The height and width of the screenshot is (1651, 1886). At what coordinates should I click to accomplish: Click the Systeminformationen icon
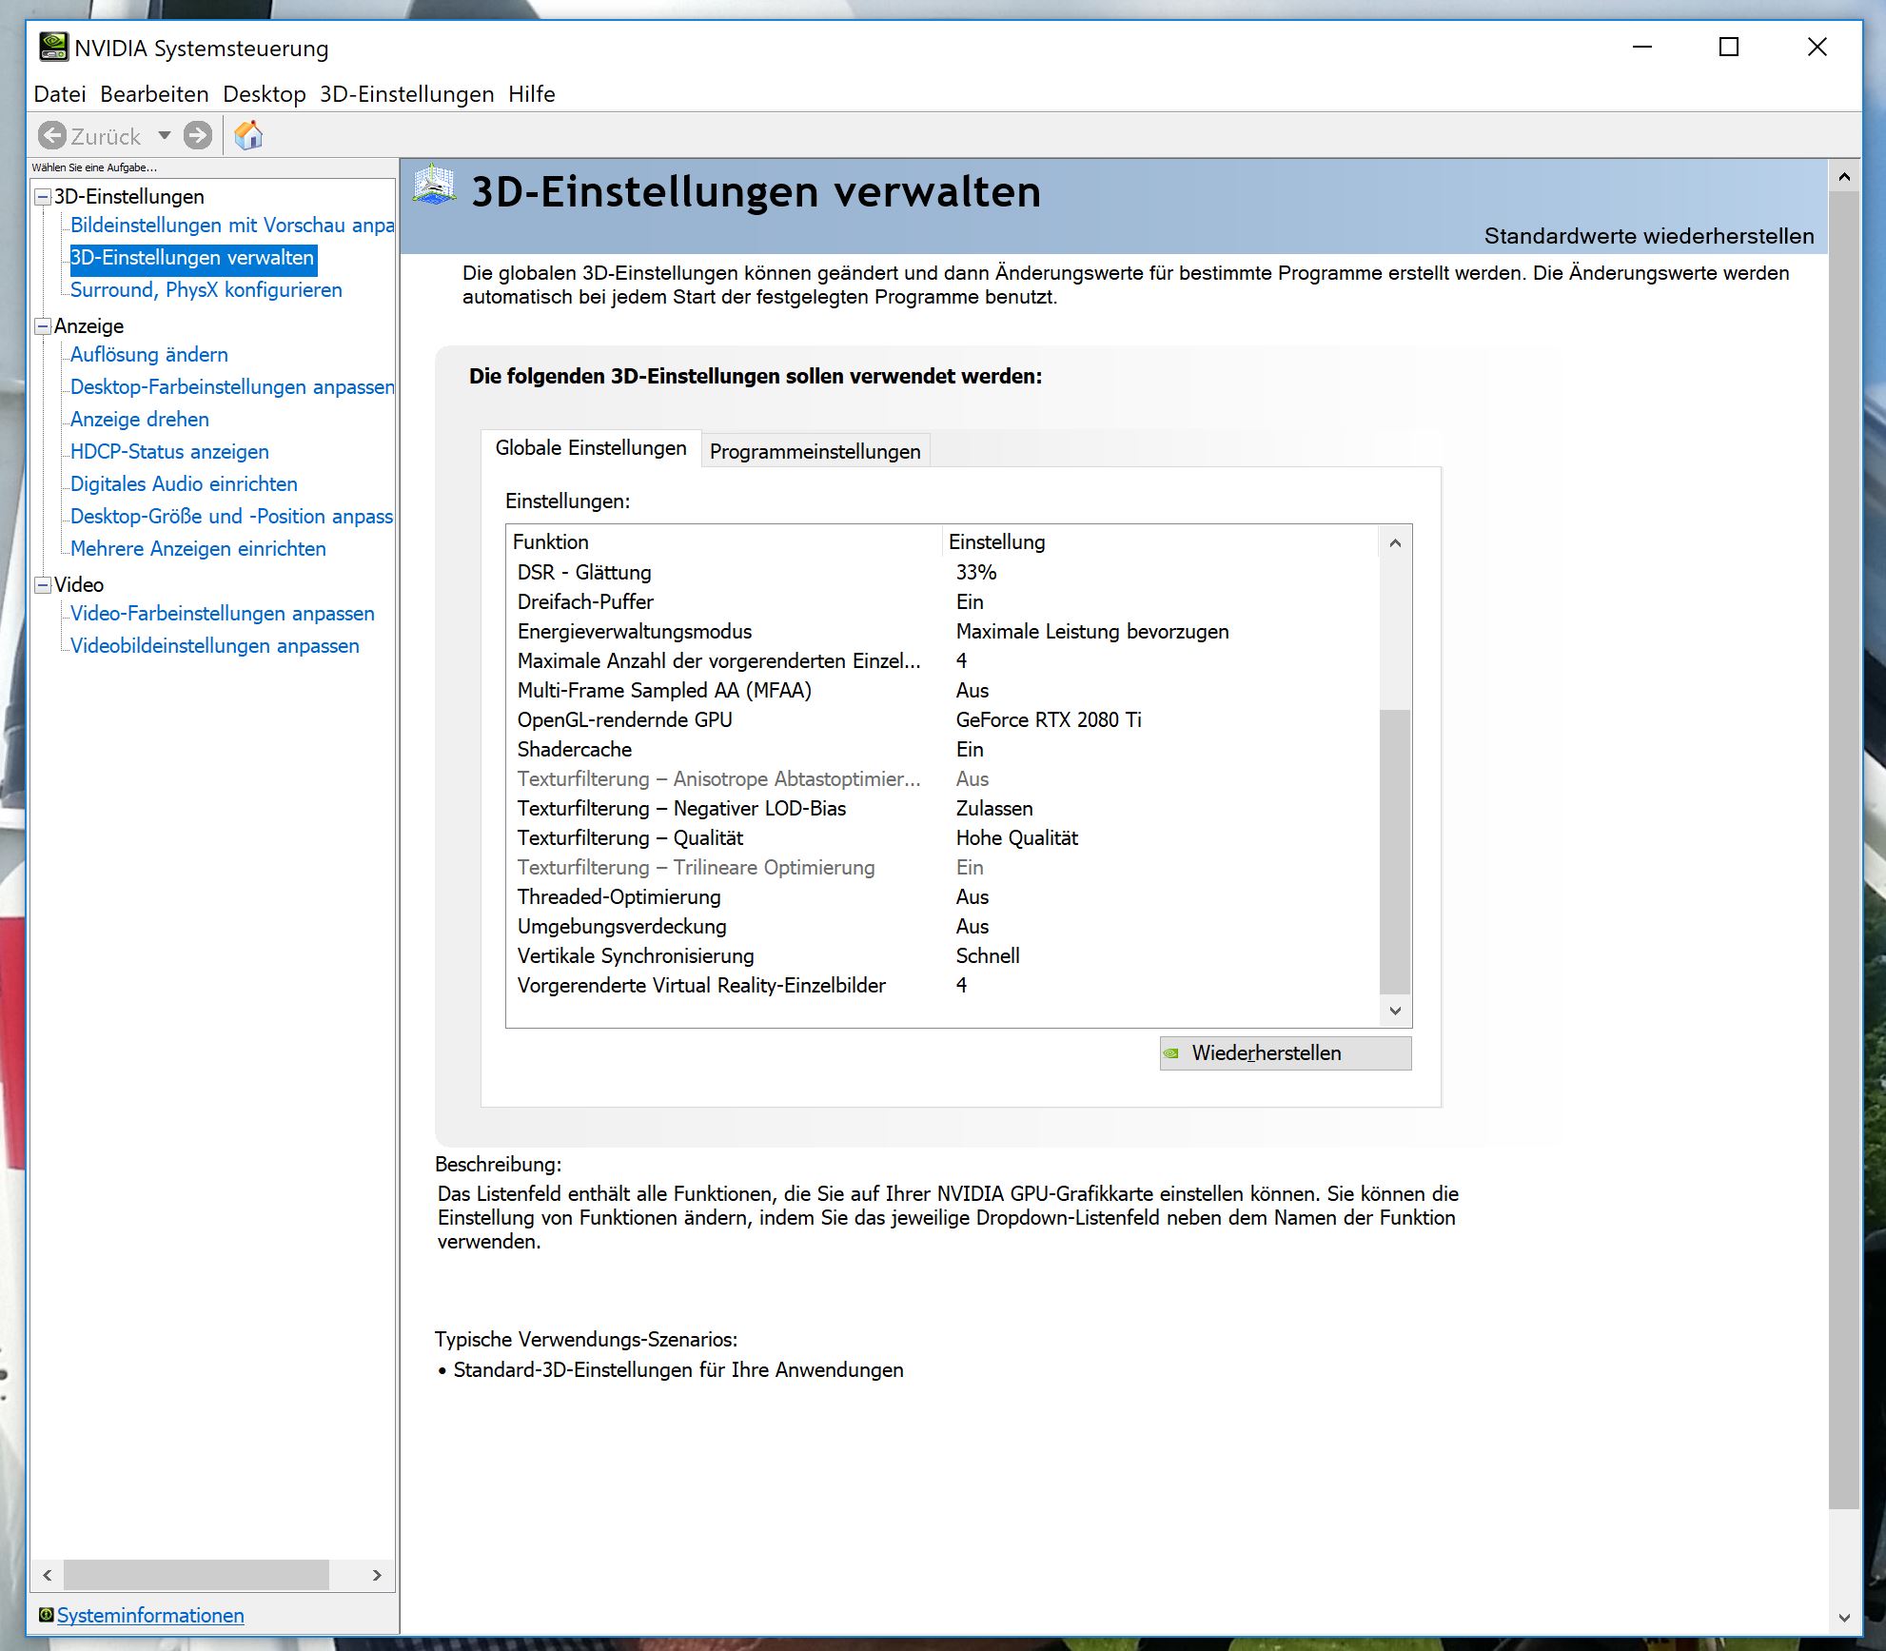46,1614
